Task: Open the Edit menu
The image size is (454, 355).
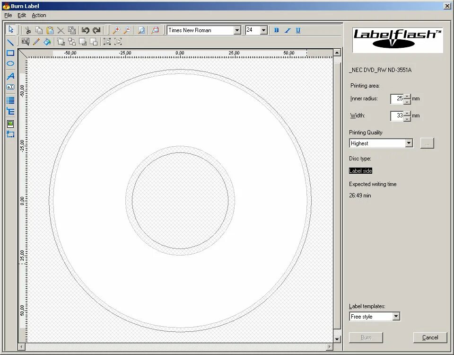Action: [x=22, y=15]
